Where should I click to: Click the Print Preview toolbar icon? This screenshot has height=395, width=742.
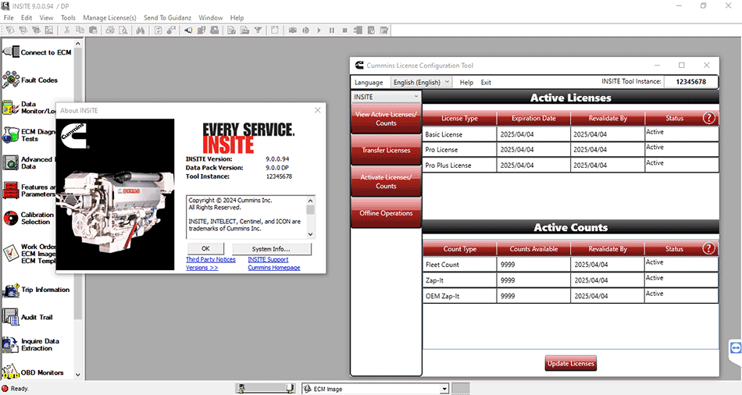(x=123, y=30)
